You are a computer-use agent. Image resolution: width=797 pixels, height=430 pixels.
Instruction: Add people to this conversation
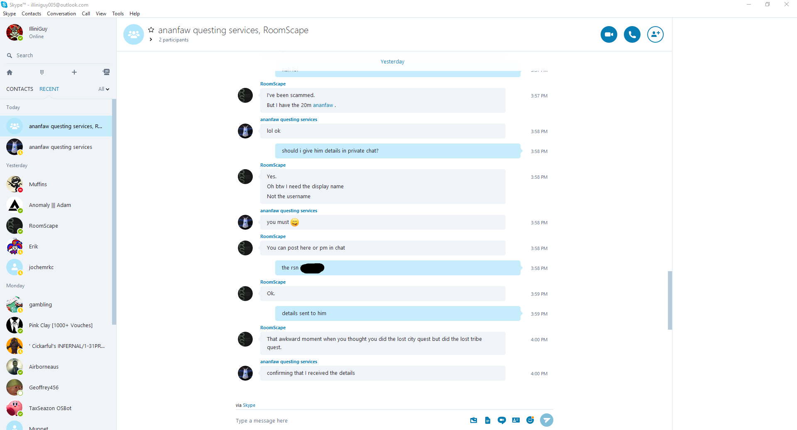655,34
